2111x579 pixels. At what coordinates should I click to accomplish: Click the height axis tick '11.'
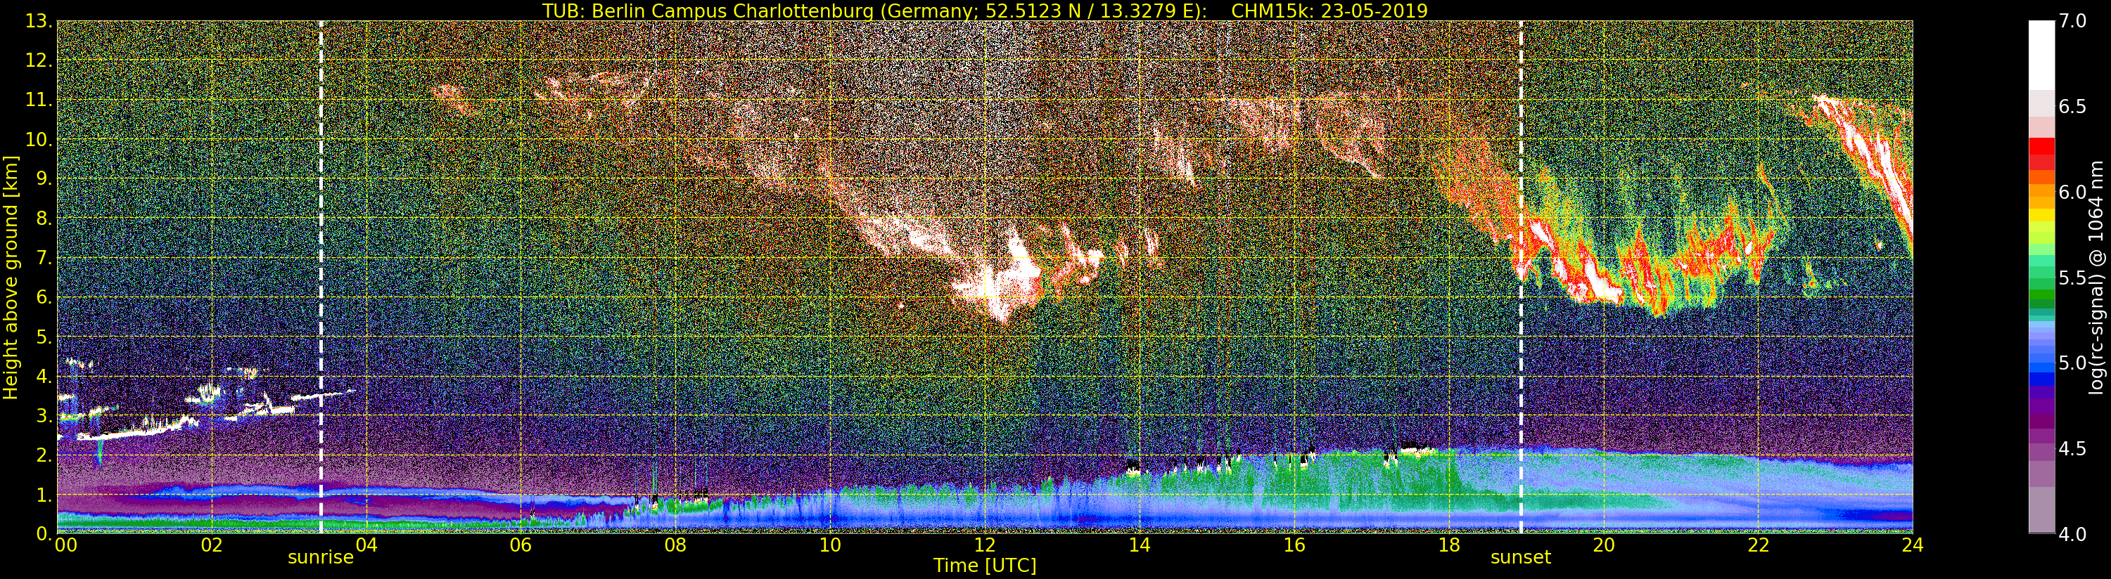(39, 100)
